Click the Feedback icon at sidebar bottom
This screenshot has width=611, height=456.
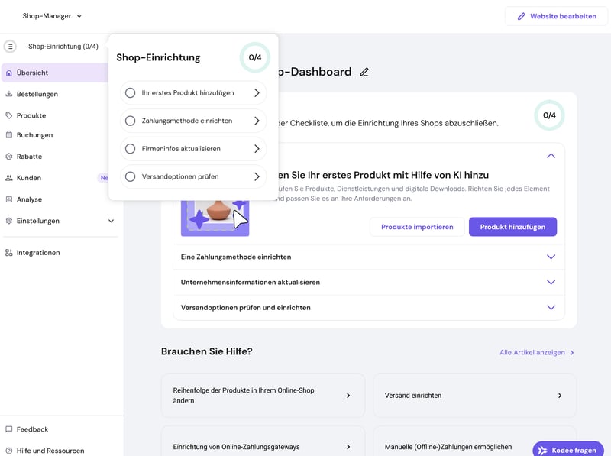pyautogui.click(x=9, y=429)
